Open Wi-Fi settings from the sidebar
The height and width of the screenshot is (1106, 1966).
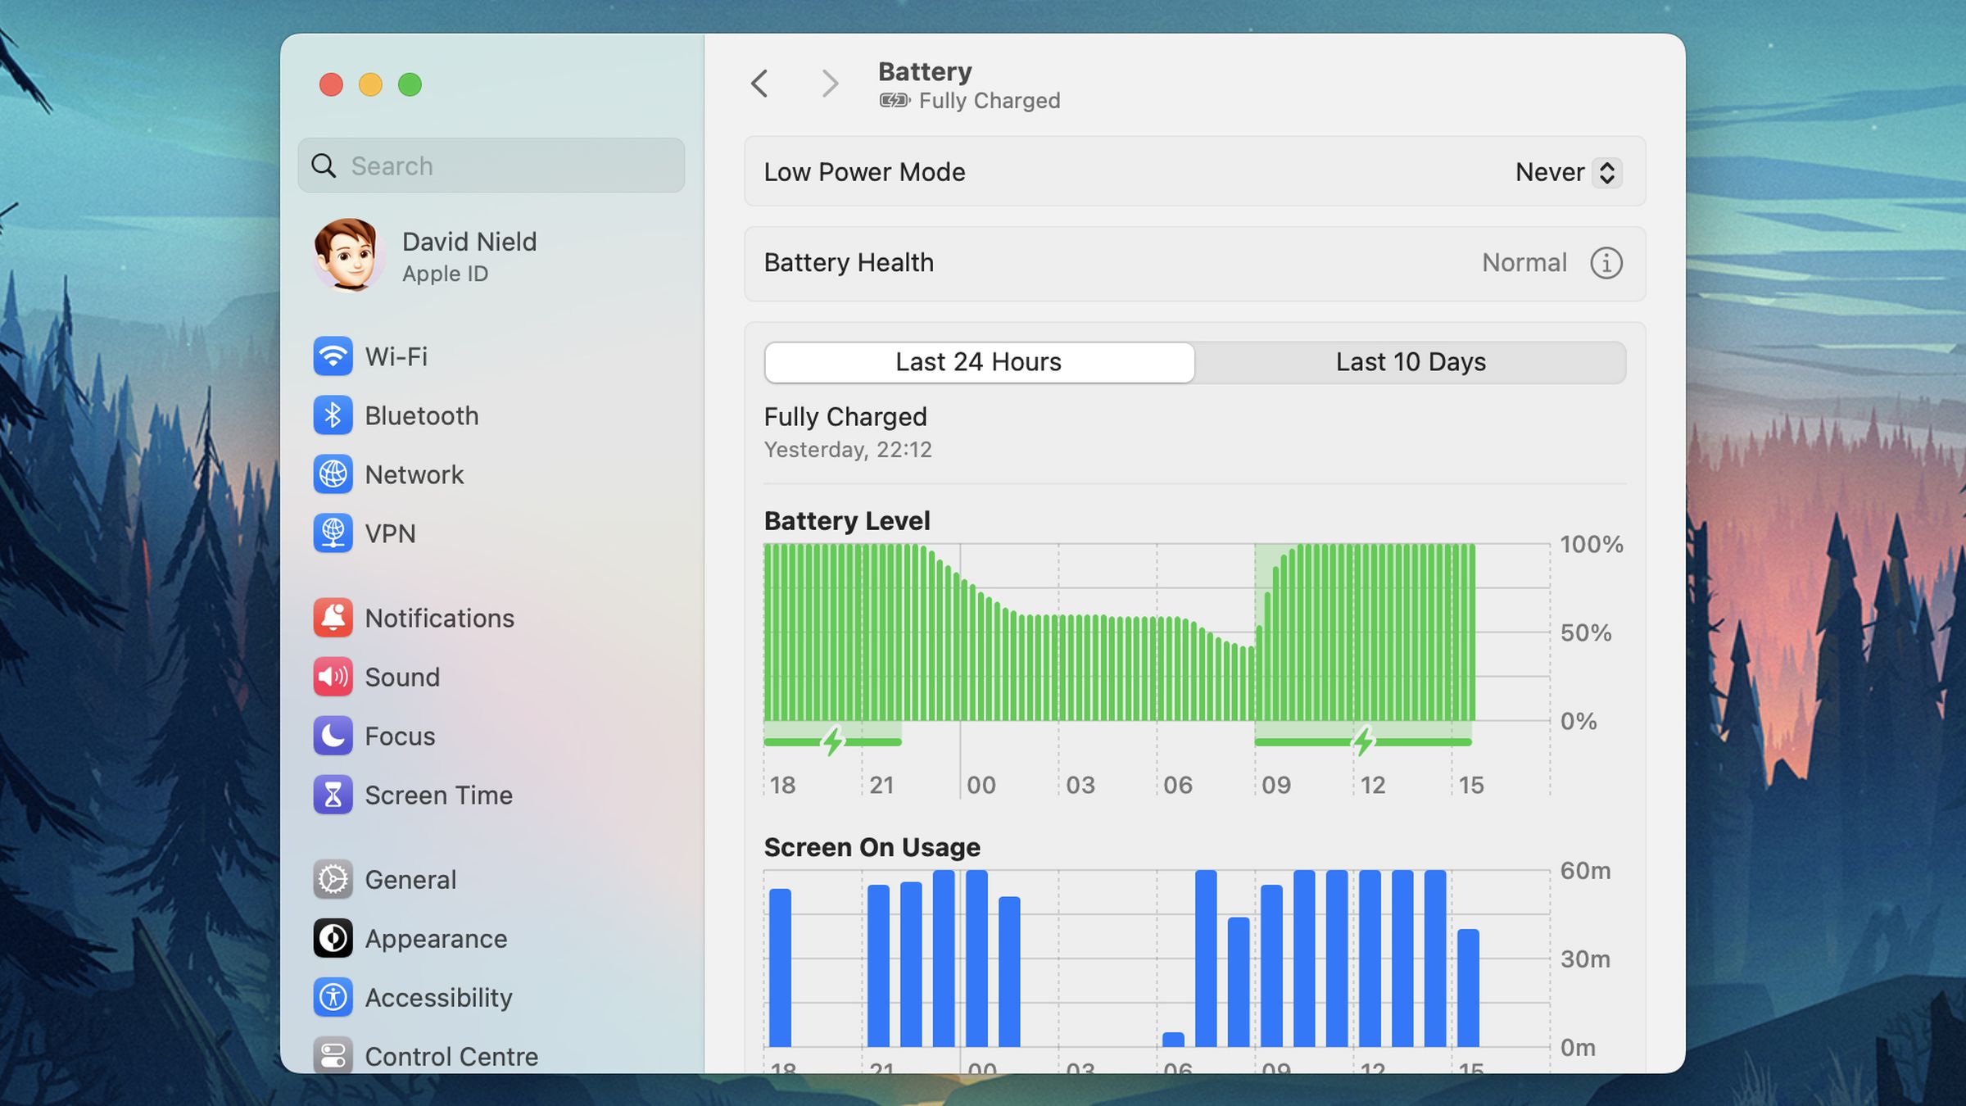[x=396, y=356]
